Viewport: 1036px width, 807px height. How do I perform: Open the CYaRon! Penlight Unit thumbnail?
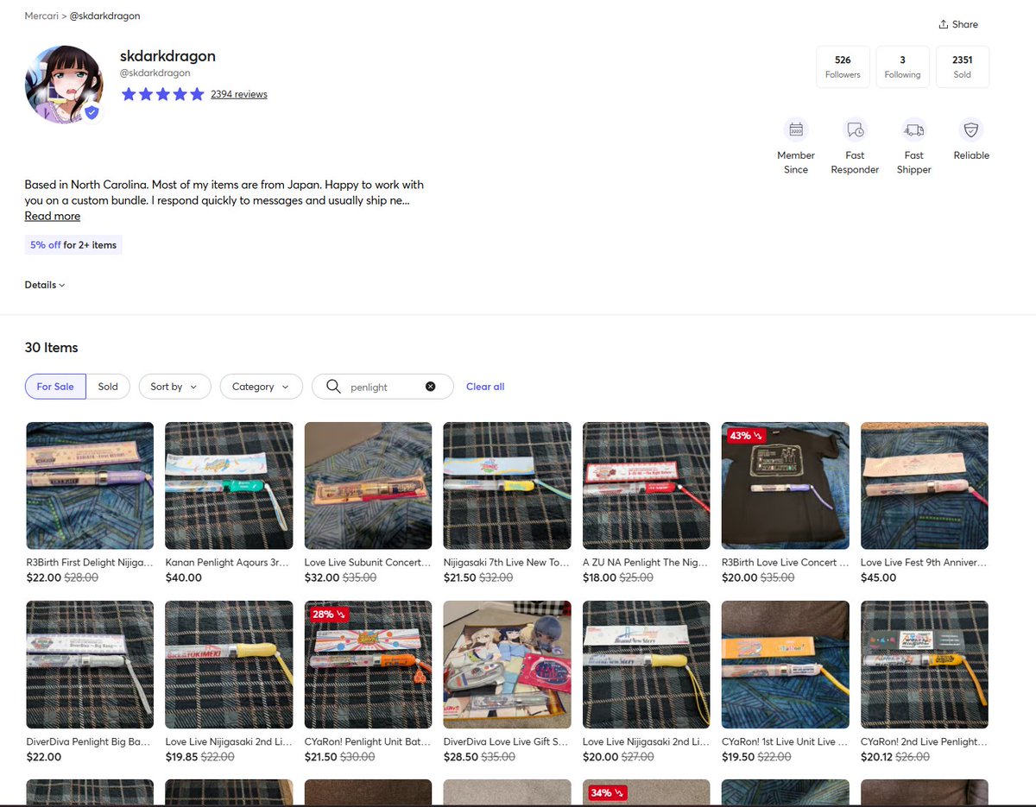click(368, 665)
